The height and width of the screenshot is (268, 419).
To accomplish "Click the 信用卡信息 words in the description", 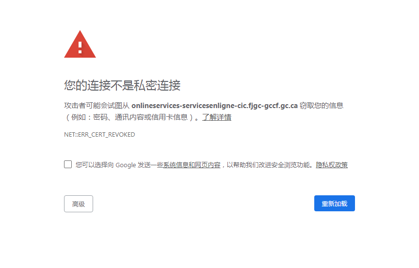I will [x=173, y=117].
